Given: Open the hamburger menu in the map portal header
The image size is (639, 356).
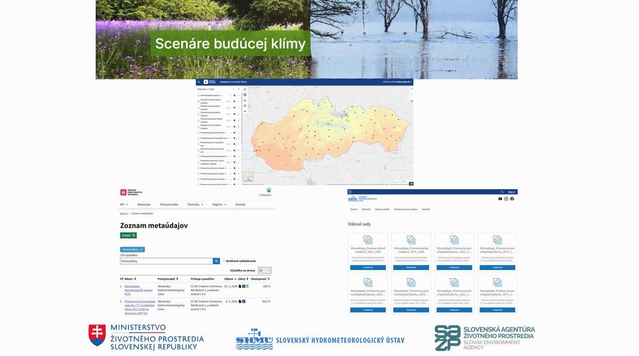Looking at the screenshot, I should click(199, 81).
